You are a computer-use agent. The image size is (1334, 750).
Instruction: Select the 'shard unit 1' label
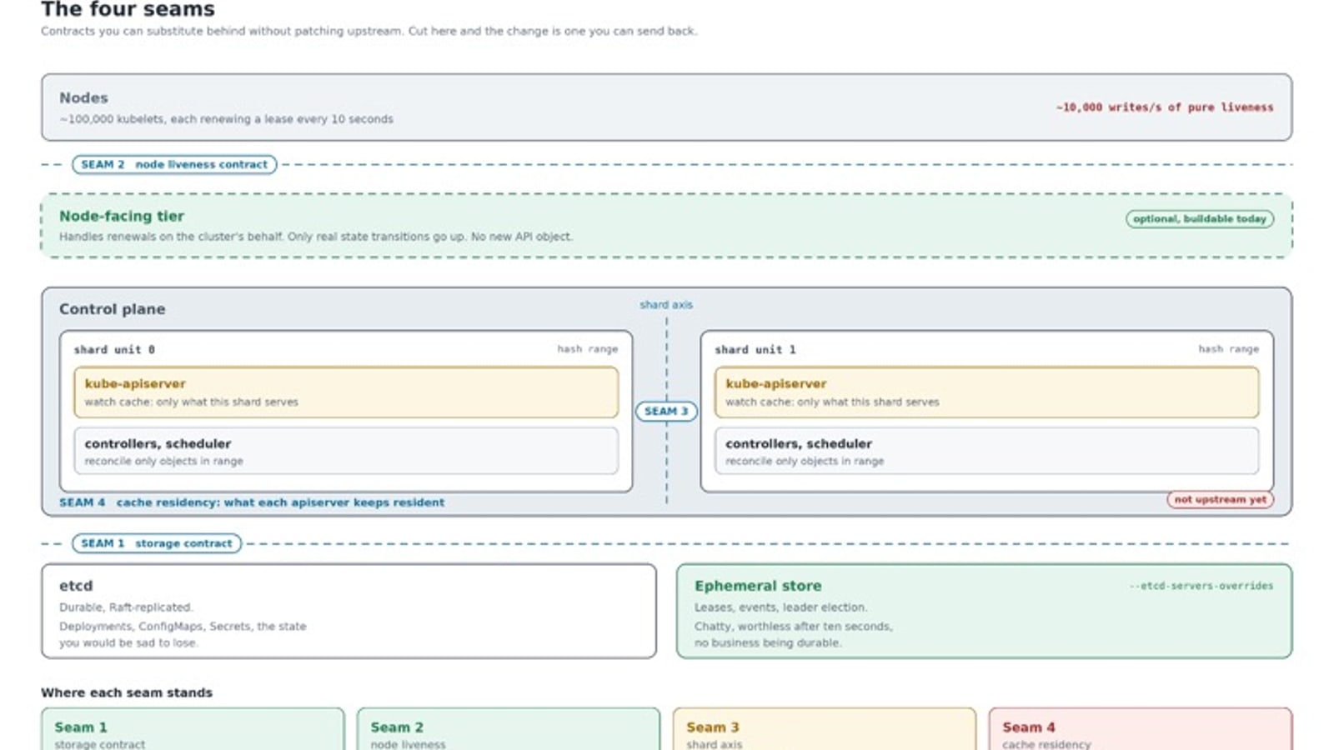tap(755, 350)
